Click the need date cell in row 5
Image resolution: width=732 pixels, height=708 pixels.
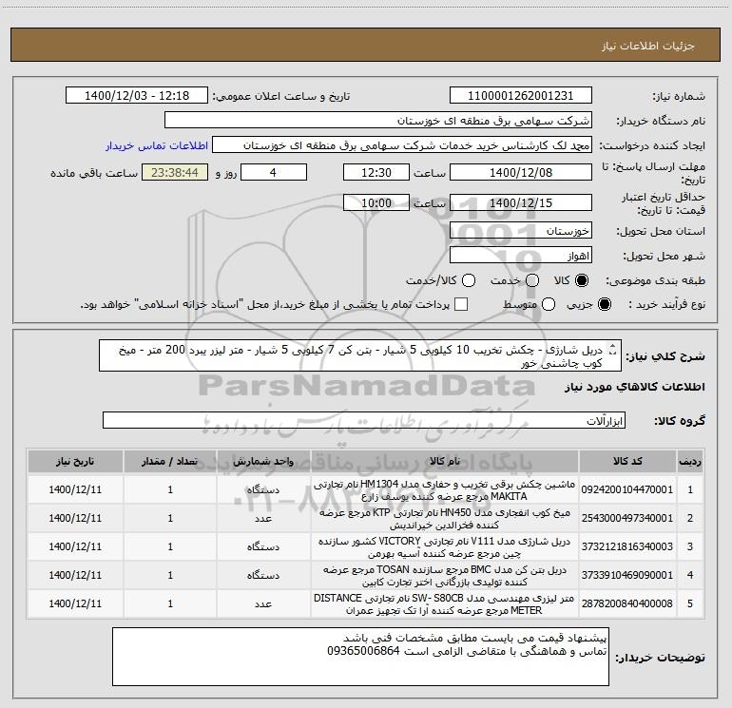click(x=75, y=603)
